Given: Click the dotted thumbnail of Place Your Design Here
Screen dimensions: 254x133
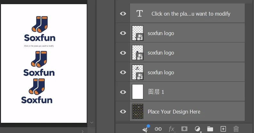Looking at the screenshot, I should click(138, 112).
